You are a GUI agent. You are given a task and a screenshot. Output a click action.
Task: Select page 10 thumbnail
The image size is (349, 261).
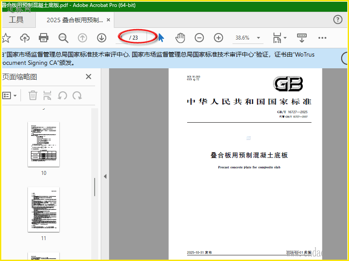[x=44, y=144]
